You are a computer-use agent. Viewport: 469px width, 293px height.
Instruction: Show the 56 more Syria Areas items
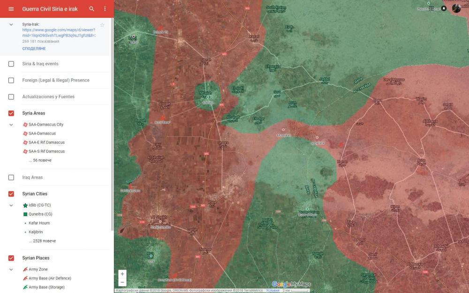(x=40, y=160)
